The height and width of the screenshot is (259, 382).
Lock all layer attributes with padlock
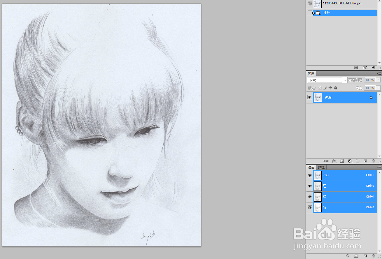[336, 88]
